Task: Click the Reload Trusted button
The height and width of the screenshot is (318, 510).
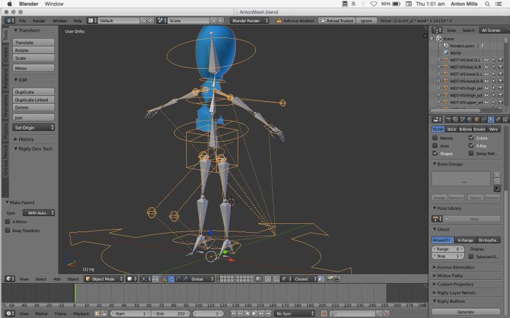Action: tap(337, 20)
